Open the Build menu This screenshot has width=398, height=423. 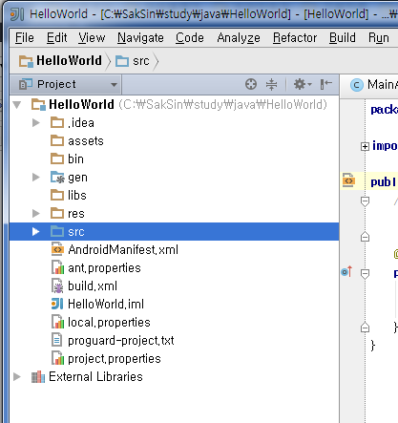[343, 38]
